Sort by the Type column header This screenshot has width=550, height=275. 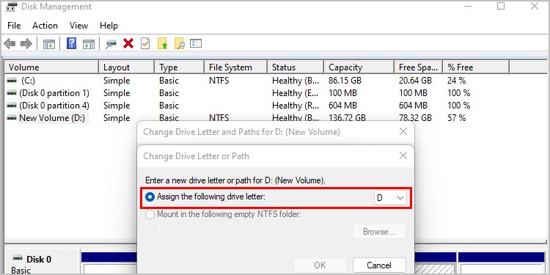point(179,67)
